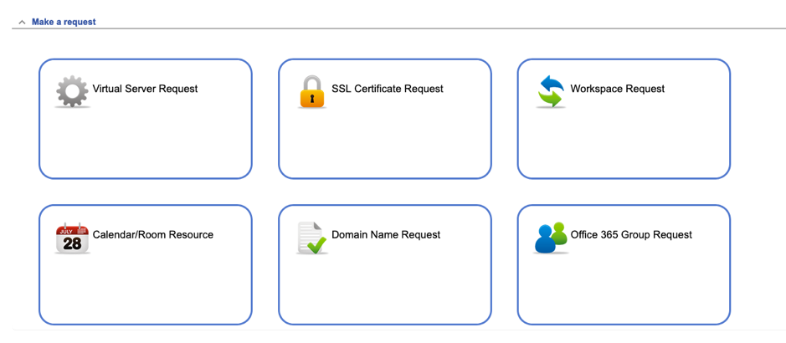The width and height of the screenshot is (786, 343).
Task: Click the two-person Office 365 Group icon
Action: [550, 238]
